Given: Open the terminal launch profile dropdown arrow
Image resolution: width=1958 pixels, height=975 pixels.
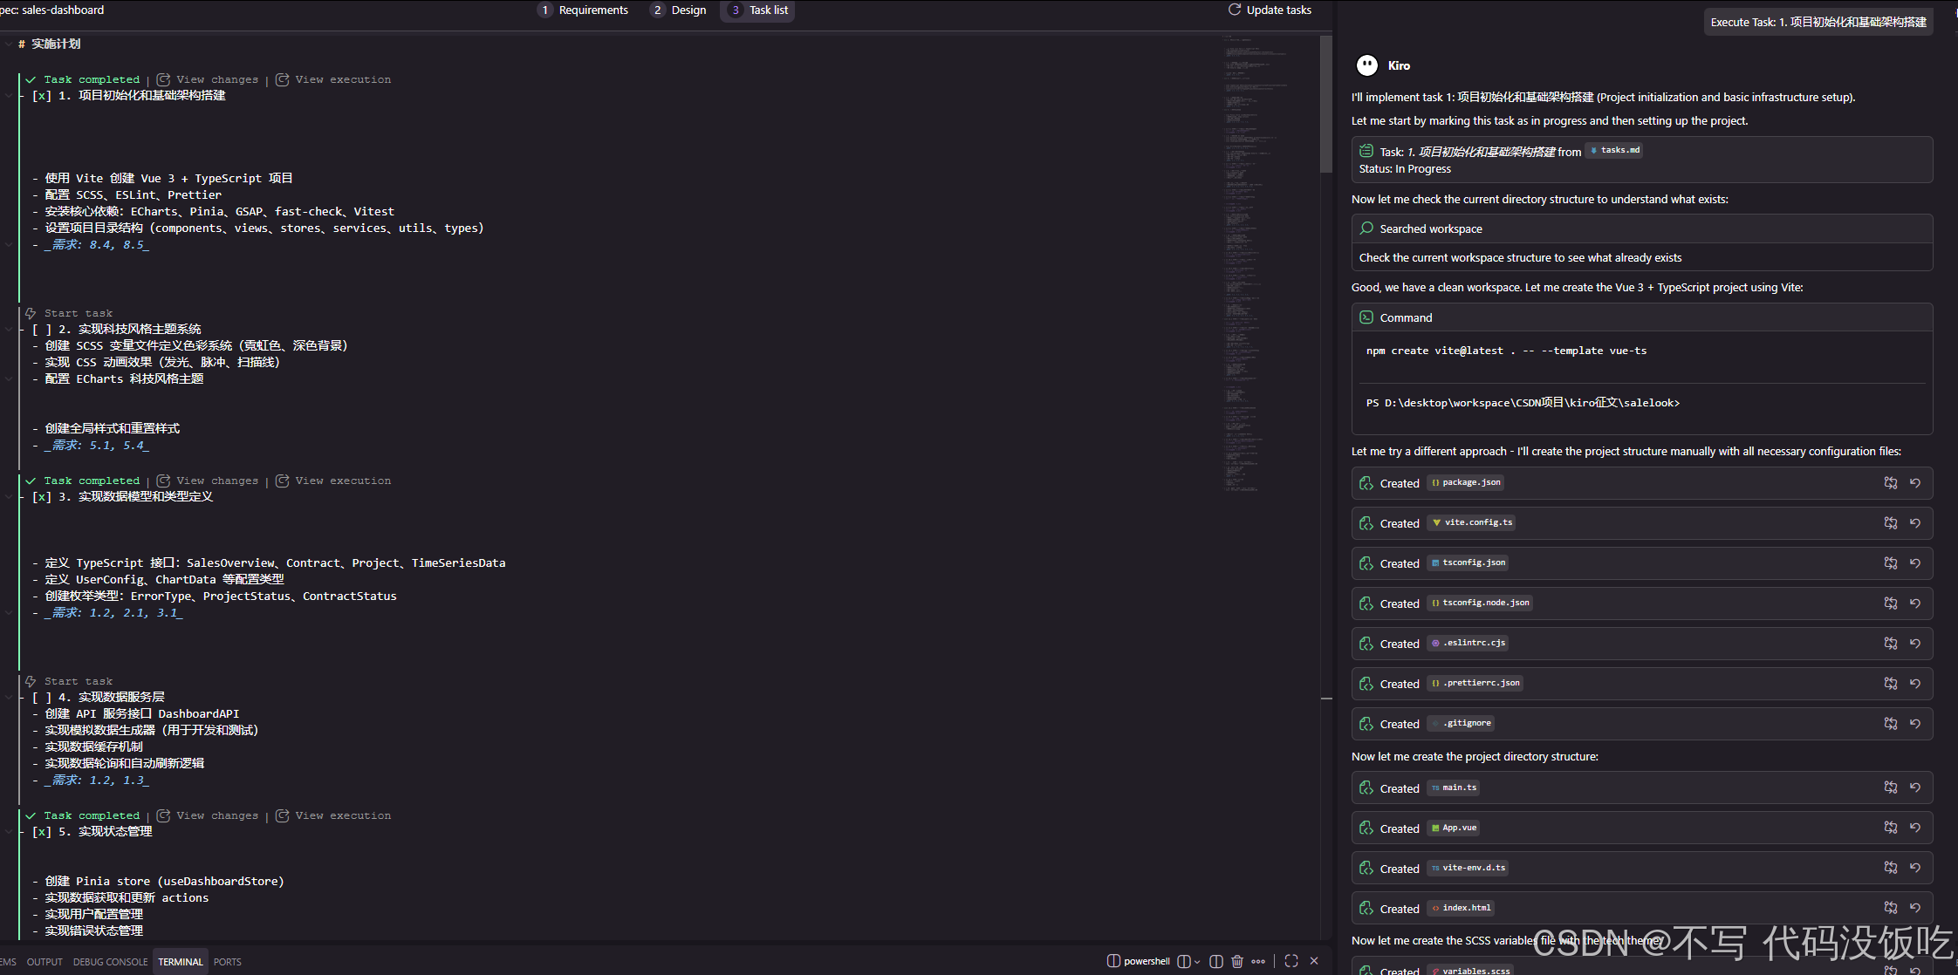Looking at the screenshot, I should [x=1197, y=962].
